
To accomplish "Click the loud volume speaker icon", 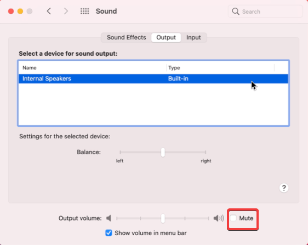I will 219,218.
